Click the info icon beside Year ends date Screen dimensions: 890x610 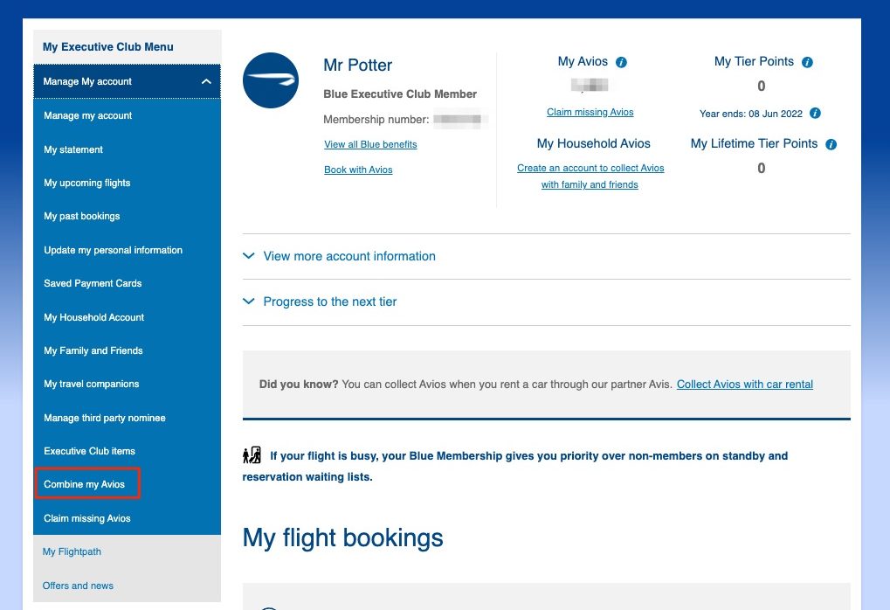pyautogui.click(x=815, y=114)
